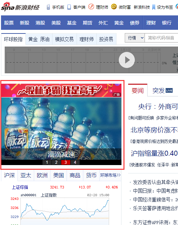Open the 期货 navigation item
This screenshot has height=225, width=178.
pos(87,23)
